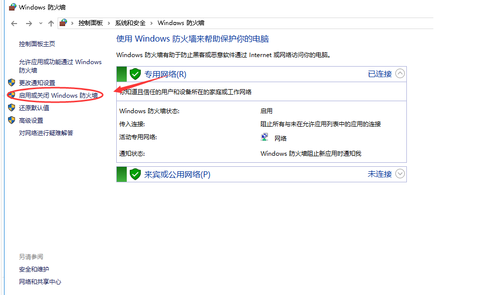481x295 pixels.
Task: Collapse 专用网络 section with up chevron
Action: pos(400,74)
